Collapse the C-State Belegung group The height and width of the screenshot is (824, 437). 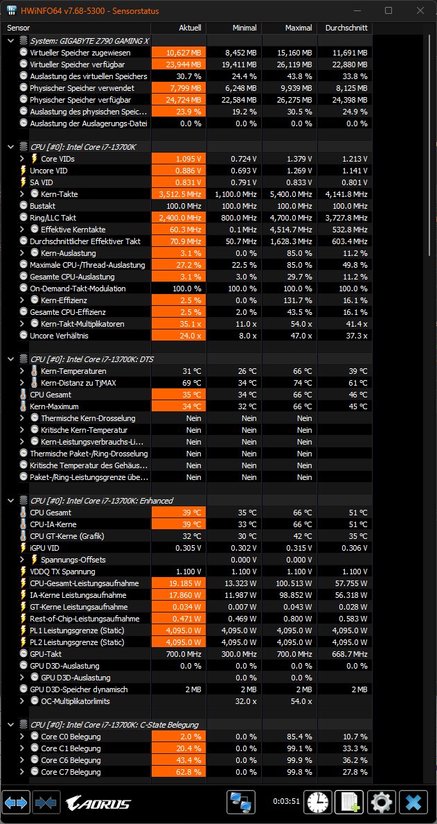(x=11, y=725)
